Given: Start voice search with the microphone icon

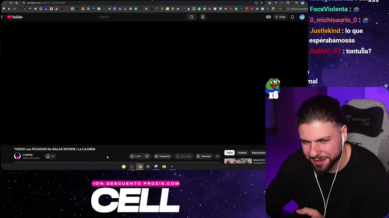Looking at the screenshot, I should coord(203,17).
